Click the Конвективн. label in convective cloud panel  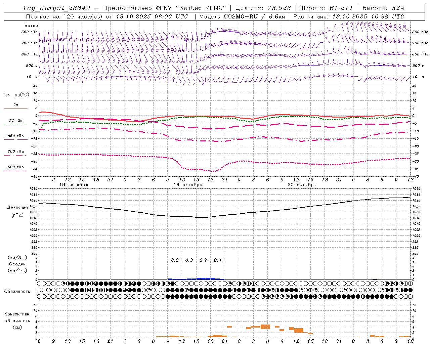click(17, 314)
